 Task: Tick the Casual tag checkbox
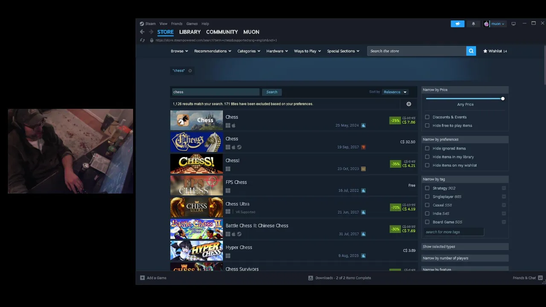pos(427,205)
